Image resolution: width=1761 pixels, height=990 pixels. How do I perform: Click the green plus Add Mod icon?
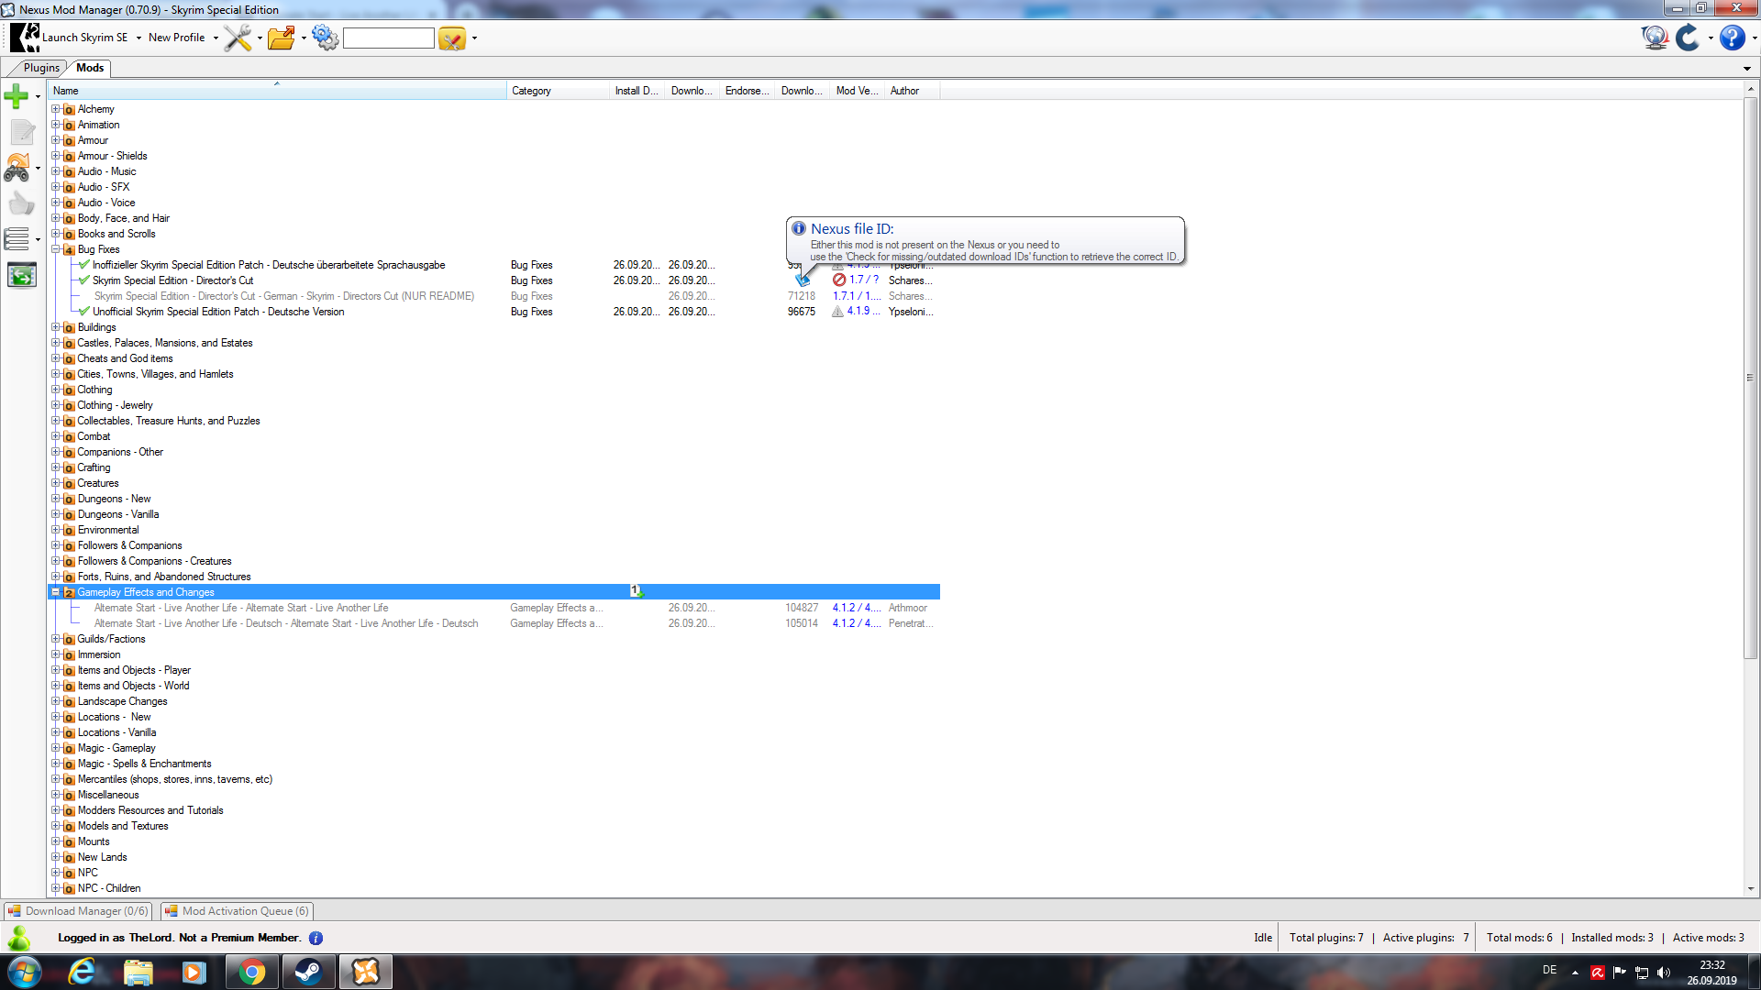[x=16, y=95]
